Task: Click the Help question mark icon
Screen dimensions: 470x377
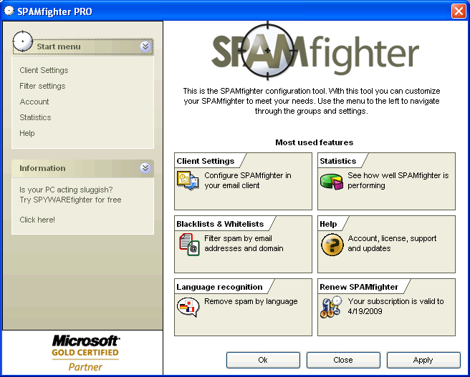Action: tap(332, 245)
